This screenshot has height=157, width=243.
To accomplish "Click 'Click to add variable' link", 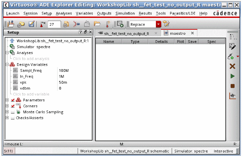I will click(x=31, y=94).
